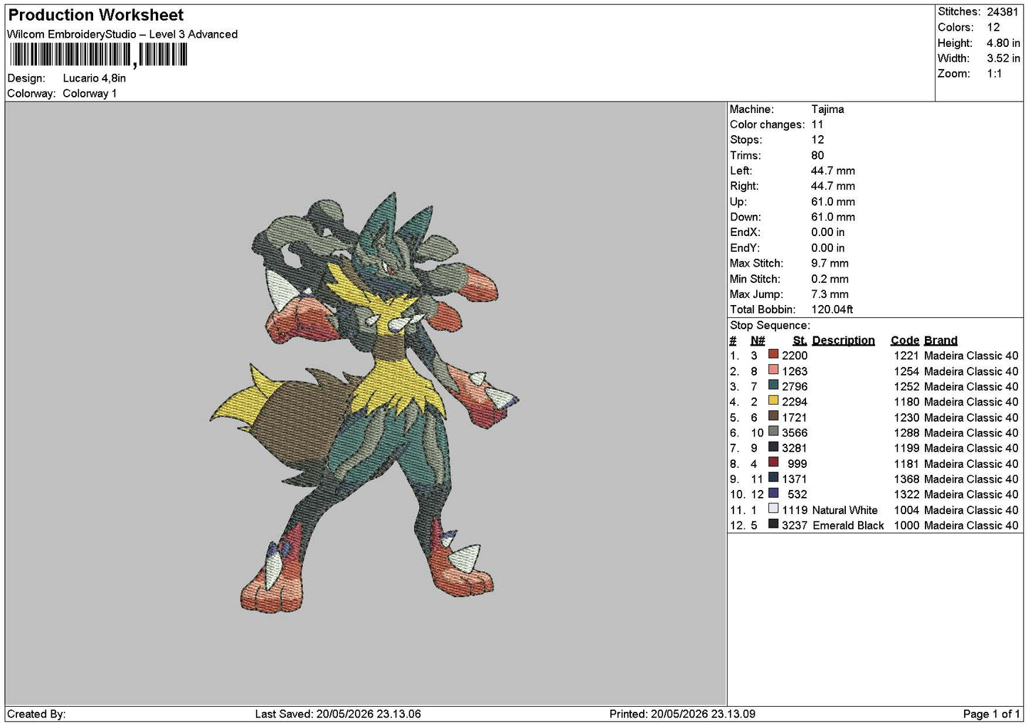Click 'Madeira Classic 40' brand in row 1

tap(971, 356)
